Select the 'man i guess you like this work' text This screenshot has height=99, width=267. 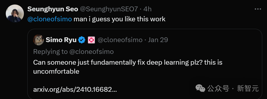[x=119, y=19]
